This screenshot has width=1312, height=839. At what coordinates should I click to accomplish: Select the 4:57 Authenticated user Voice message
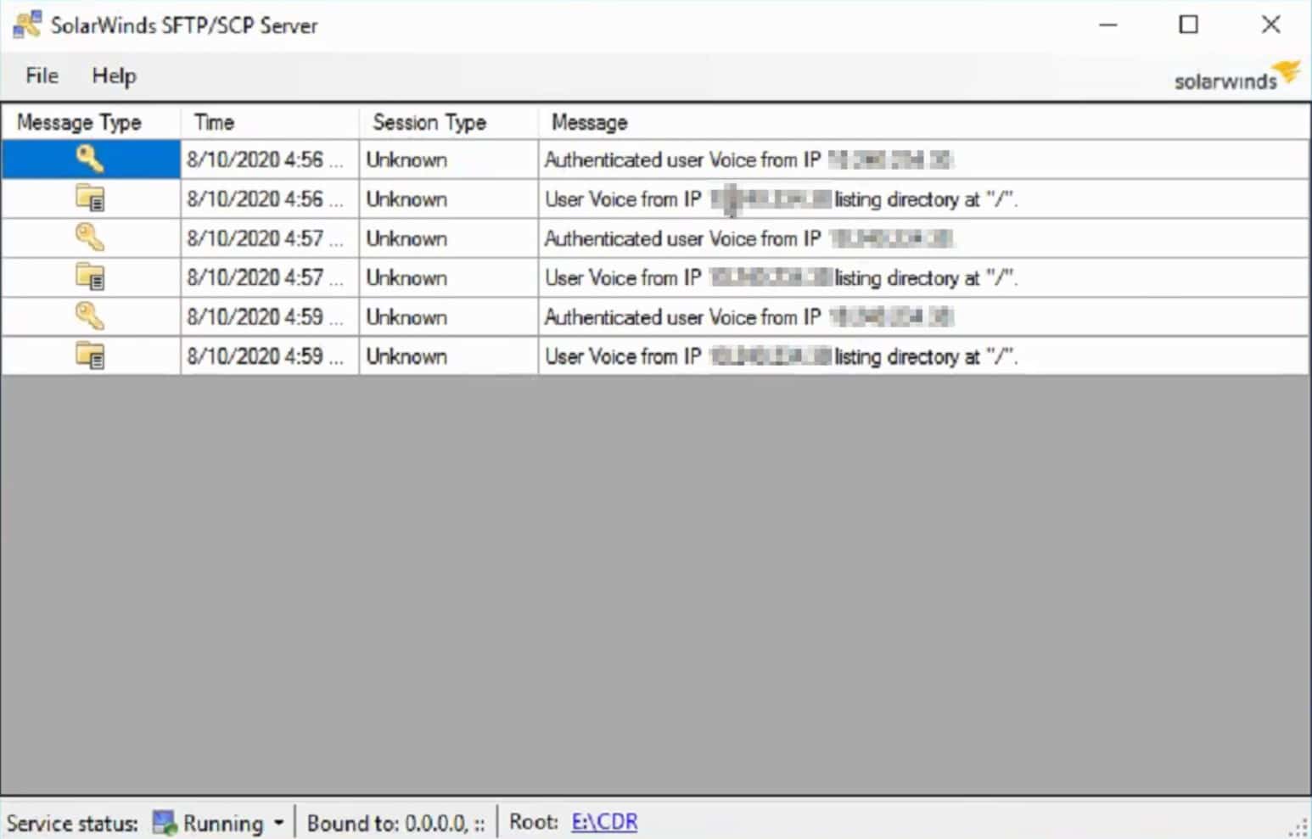point(924,238)
